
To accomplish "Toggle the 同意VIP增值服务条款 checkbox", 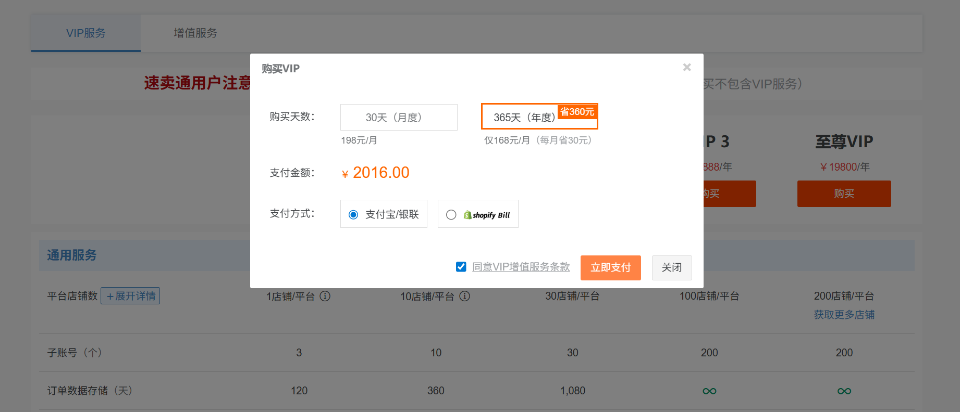I will click(x=461, y=267).
